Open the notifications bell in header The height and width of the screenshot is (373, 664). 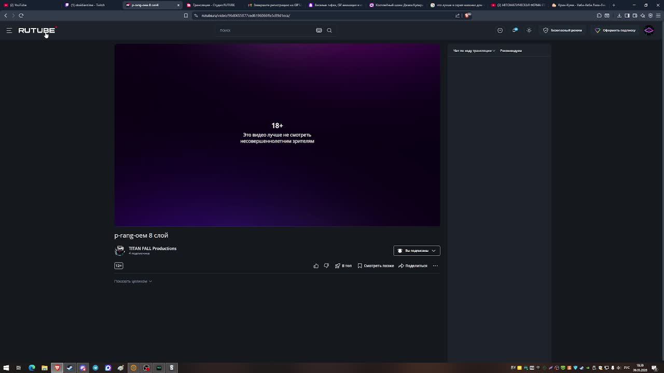click(515, 30)
